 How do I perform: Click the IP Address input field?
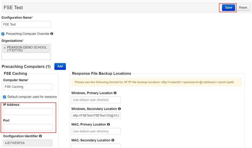[28, 112]
